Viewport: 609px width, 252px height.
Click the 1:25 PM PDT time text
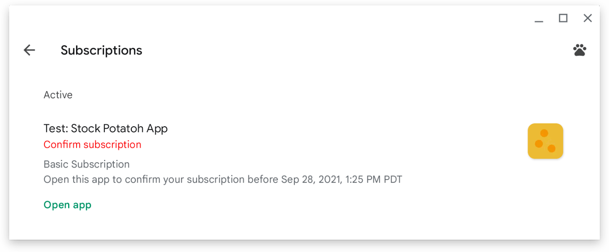click(x=374, y=179)
